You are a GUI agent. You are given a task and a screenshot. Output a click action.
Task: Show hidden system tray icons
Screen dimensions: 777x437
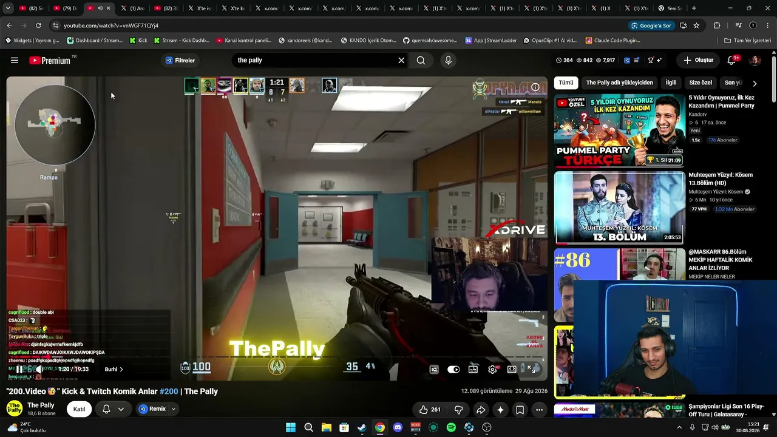[679, 427]
